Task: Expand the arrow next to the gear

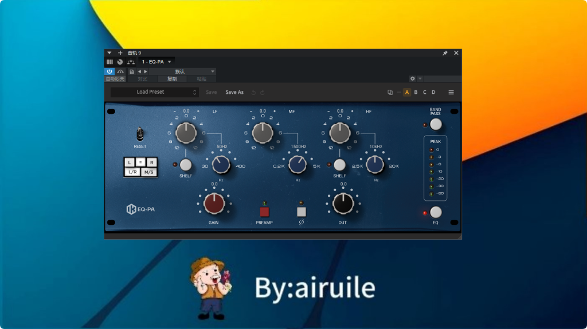Action: (x=420, y=78)
